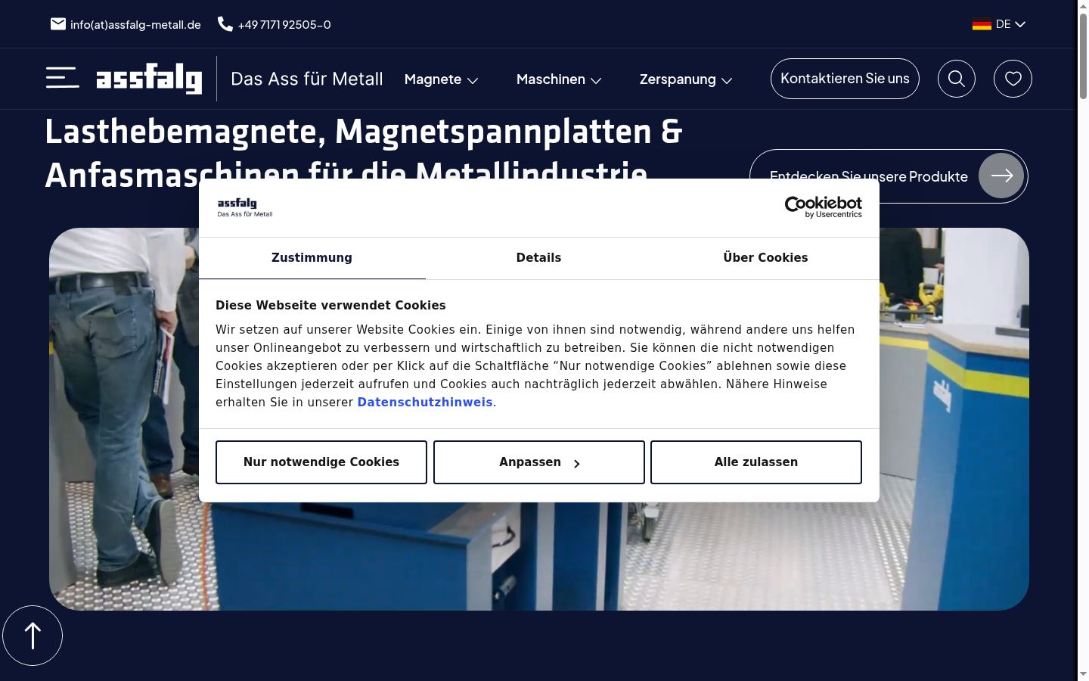This screenshot has width=1089, height=681.
Task: Click the scrollbar down arrow
Action: (1083, 673)
